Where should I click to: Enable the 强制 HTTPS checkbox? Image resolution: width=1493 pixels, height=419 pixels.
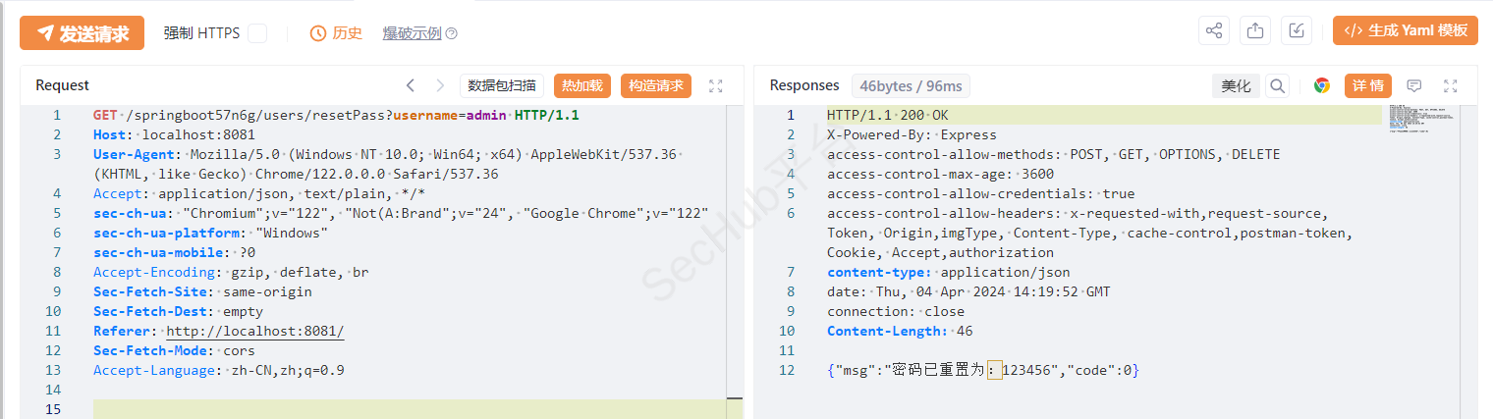257,33
